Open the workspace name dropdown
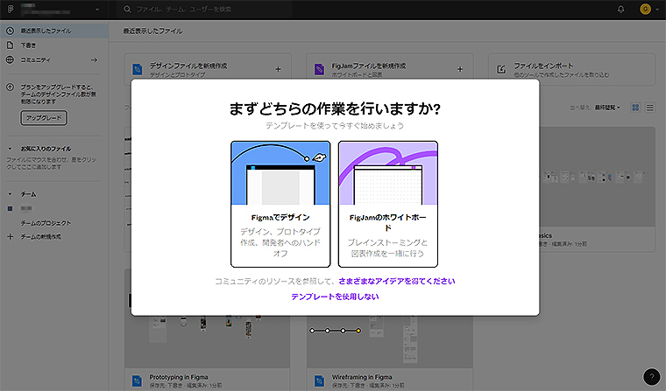666x391 pixels. [x=96, y=9]
